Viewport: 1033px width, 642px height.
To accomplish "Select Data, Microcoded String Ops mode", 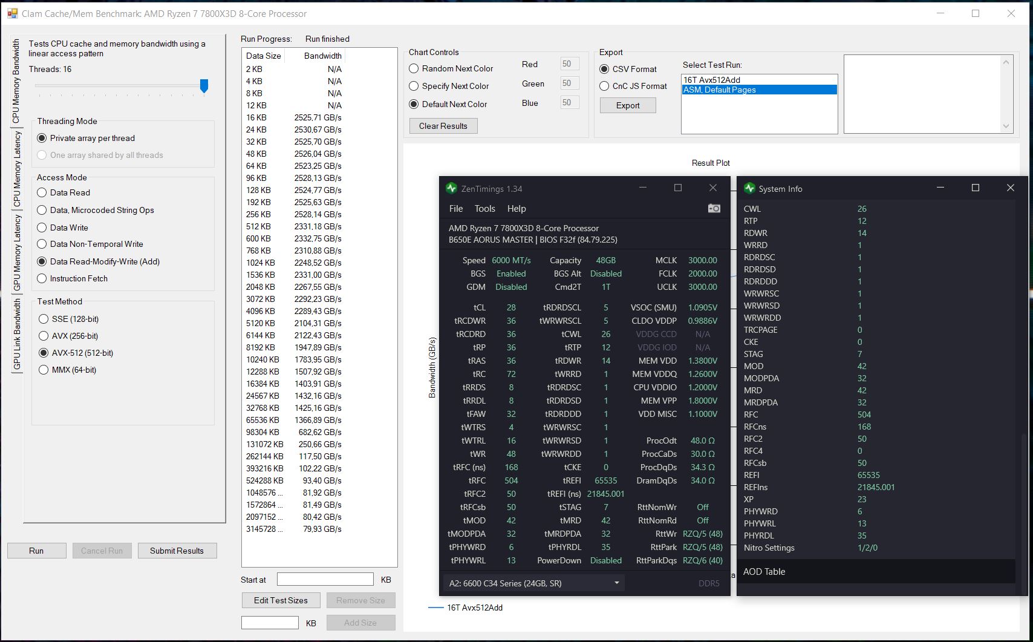I will (x=96, y=210).
